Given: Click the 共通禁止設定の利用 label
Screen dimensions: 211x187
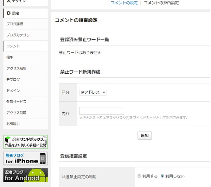Looking at the screenshot, I should click(79, 177).
